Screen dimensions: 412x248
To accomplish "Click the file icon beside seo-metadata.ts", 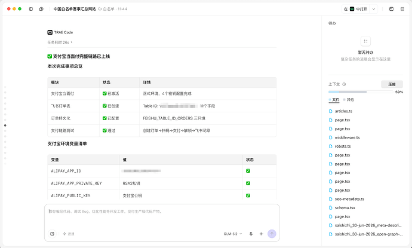I will tap(331, 199).
